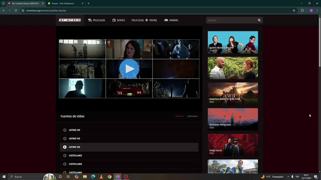Show hidden system tray icons

288,177
